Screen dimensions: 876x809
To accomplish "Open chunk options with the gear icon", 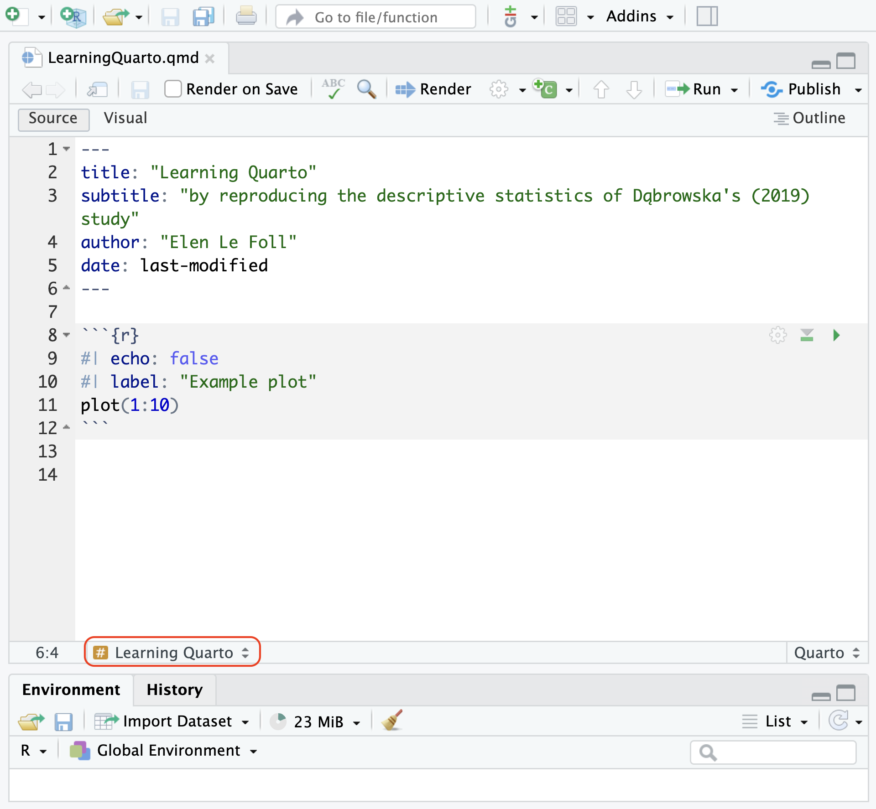I will (777, 335).
